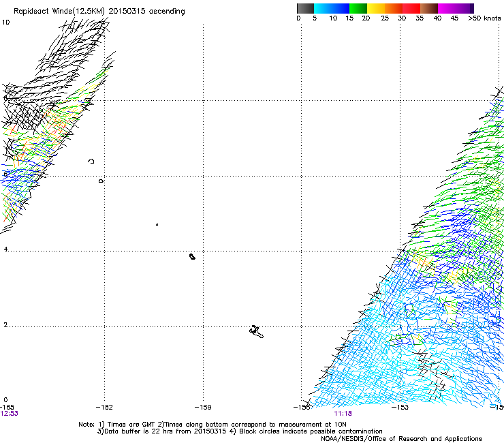This screenshot has width=504, height=443.
Task: Click the "5" legend label under the color bar
Action: tap(315, 18)
